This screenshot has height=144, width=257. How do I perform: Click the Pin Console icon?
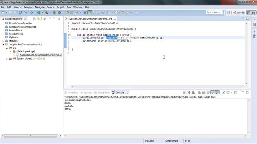click(x=223, y=92)
